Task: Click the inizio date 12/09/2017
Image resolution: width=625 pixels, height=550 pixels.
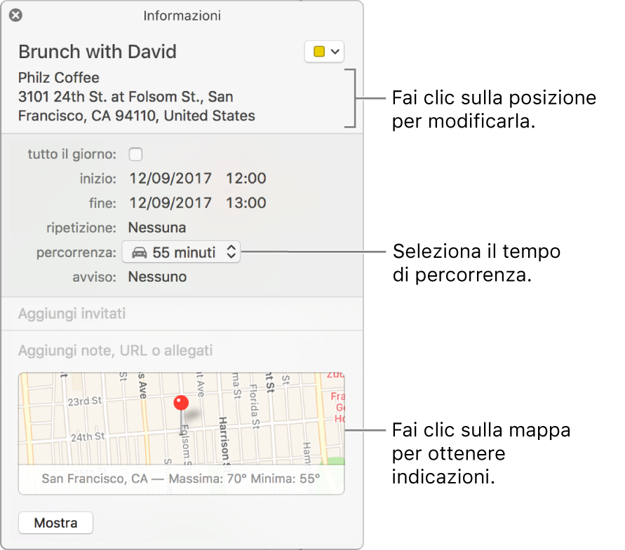Action: tap(170, 179)
